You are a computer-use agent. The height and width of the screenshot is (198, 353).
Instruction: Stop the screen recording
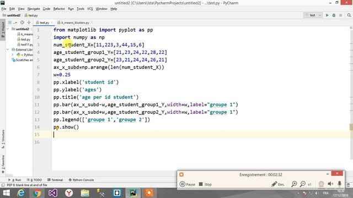tap(205, 184)
